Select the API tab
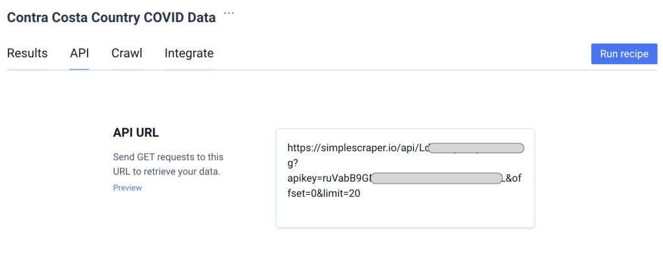The height and width of the screenshot is (270, 663). coord(79,53)
